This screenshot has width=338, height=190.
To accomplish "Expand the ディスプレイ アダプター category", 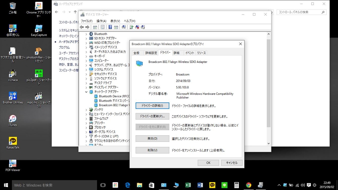I will tap(86, 87).
